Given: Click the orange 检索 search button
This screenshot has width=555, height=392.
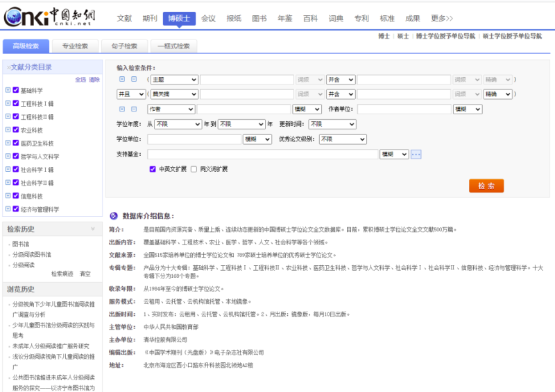Looking at the screenshot, I should pyautogui.click(x=486, y=186).
